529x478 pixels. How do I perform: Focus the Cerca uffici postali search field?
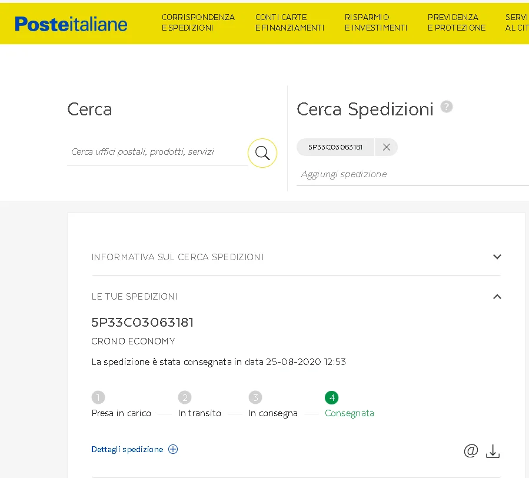[157, 152]
